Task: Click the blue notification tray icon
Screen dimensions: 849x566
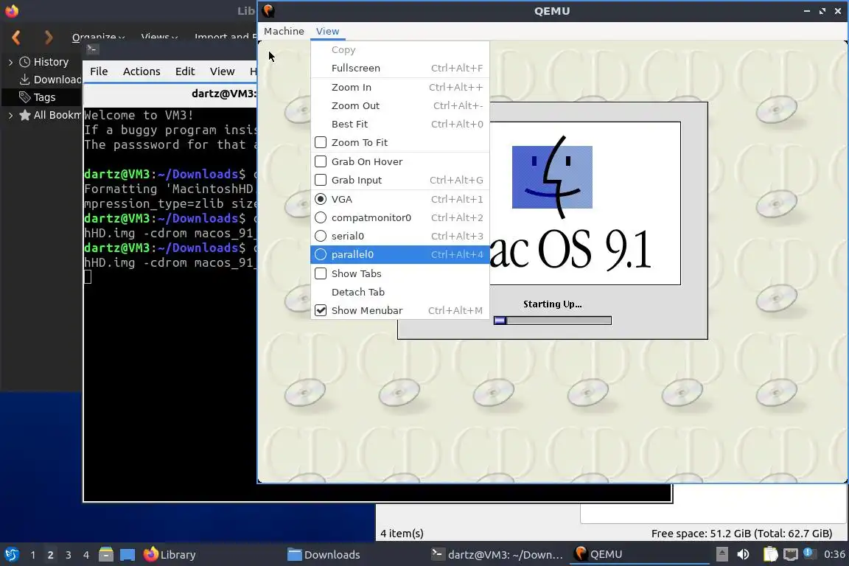Action: coord(808,553)
